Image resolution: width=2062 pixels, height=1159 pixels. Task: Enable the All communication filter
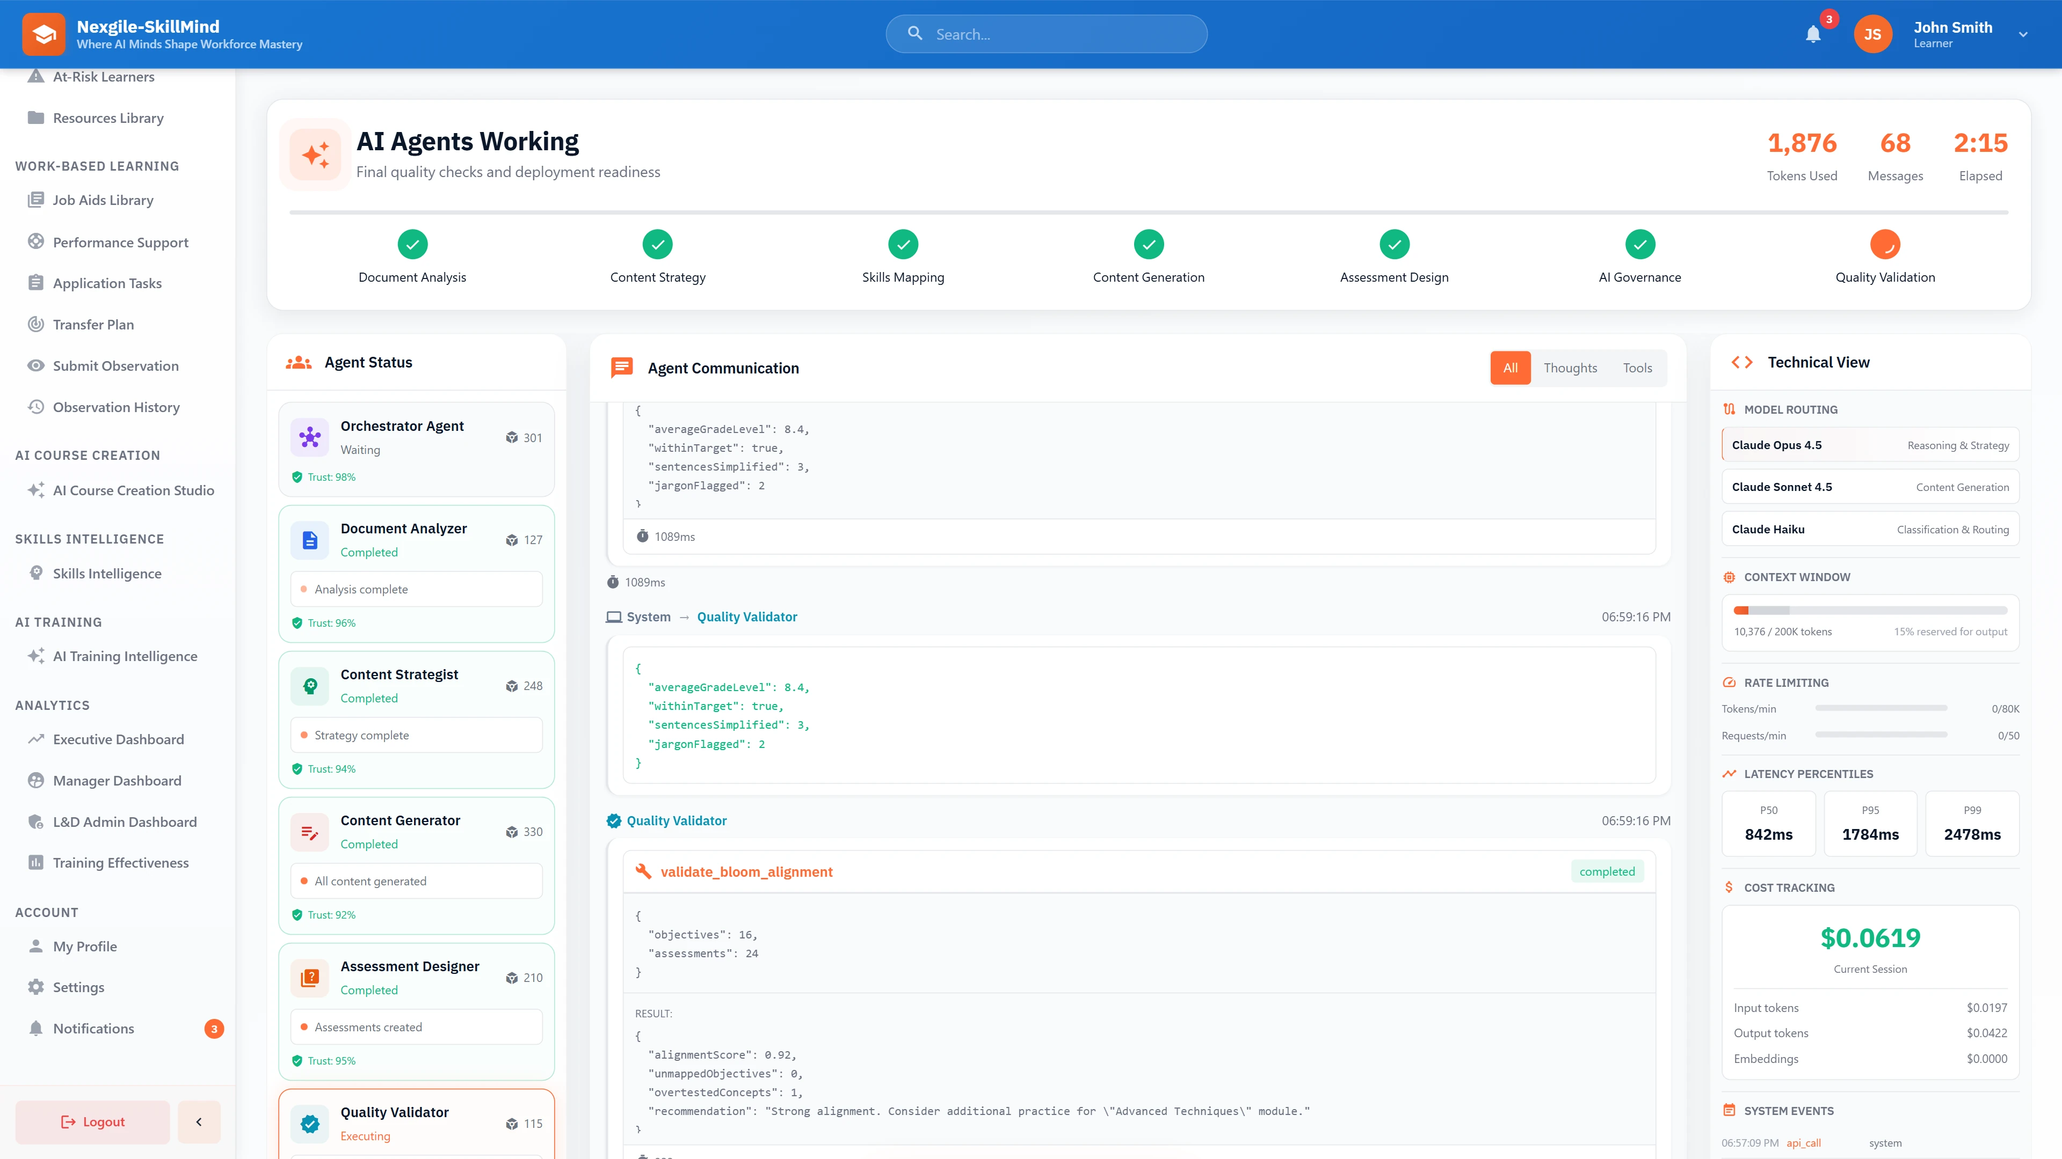tap(1509, 368)
